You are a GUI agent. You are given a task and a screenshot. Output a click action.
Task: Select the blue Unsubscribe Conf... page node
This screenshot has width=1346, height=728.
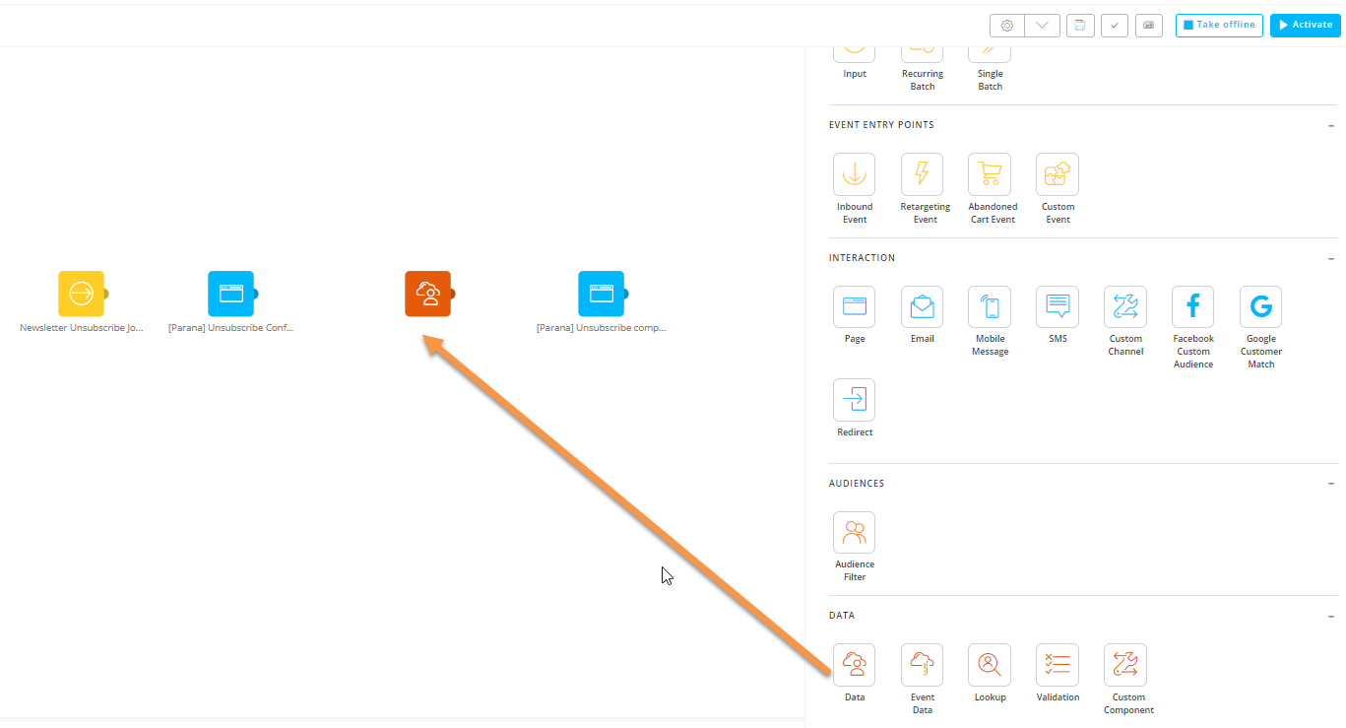pos(230,294)
